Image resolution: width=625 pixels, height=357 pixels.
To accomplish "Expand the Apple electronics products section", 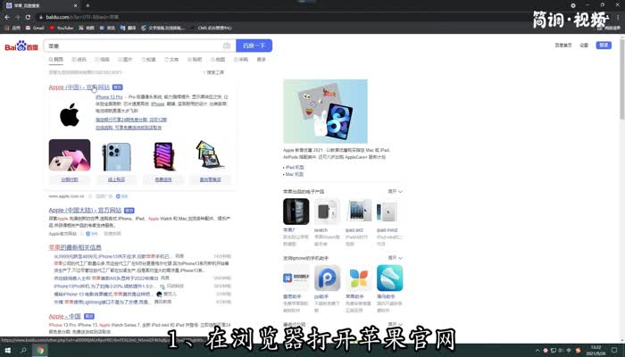I will click(393, 191).
